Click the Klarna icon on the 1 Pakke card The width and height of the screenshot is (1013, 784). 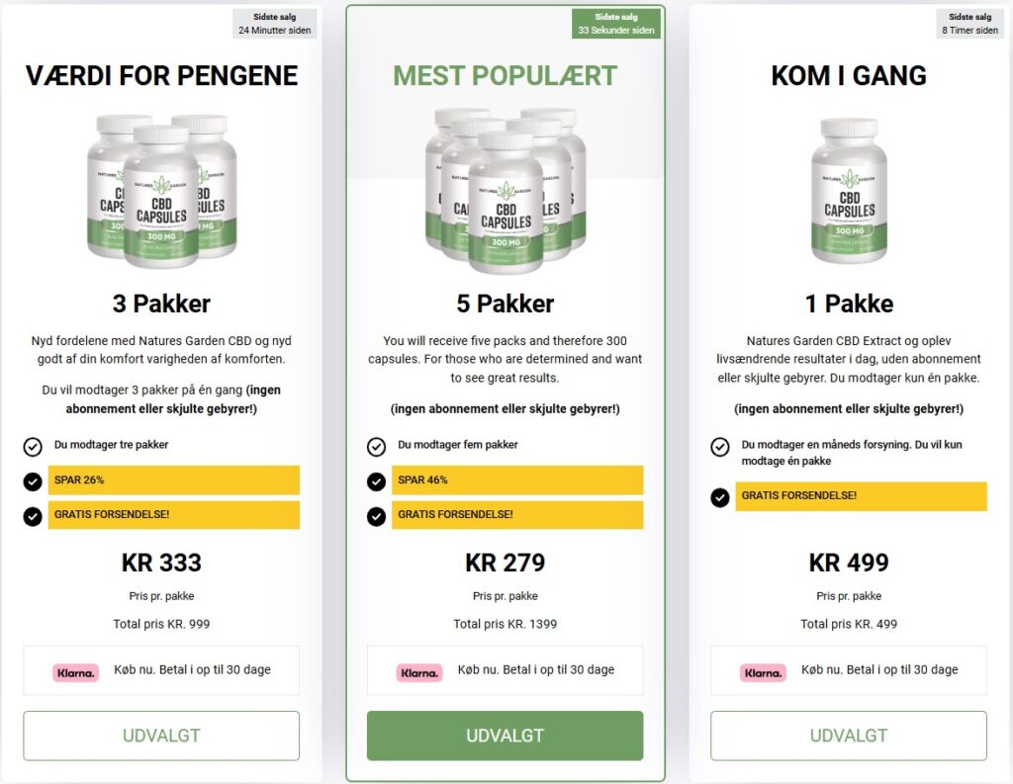pos(762,671)
